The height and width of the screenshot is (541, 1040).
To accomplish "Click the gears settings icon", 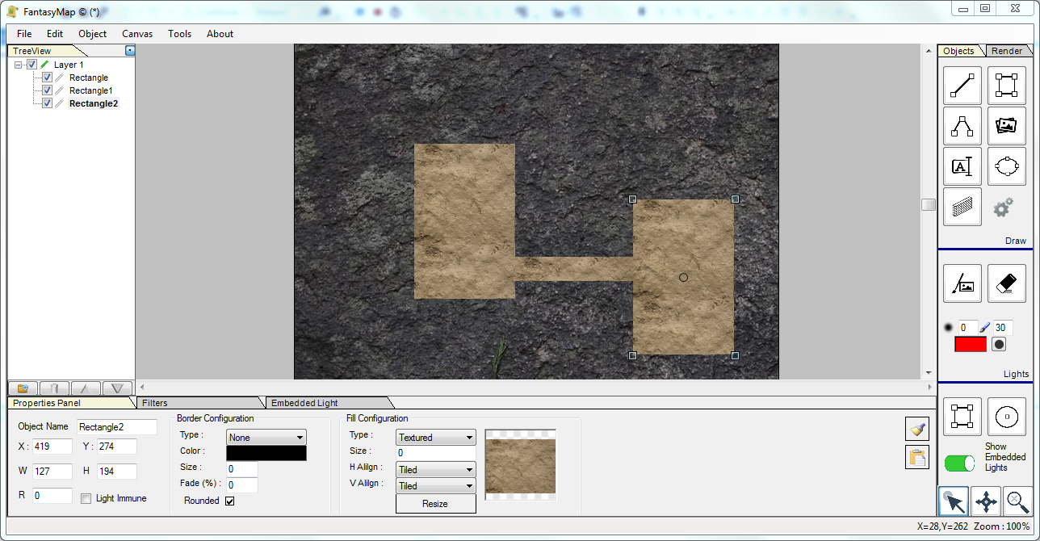I will [x=1003, y=208].
